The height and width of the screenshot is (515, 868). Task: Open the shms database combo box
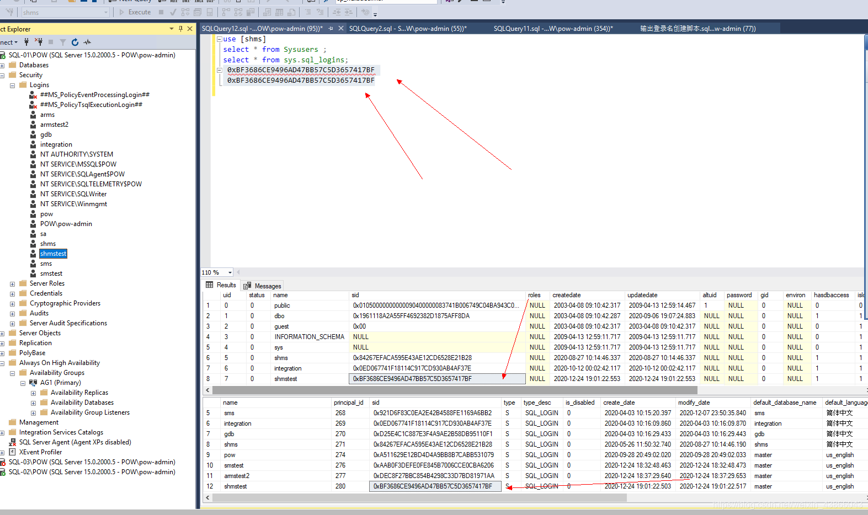[x=65, y=12]
